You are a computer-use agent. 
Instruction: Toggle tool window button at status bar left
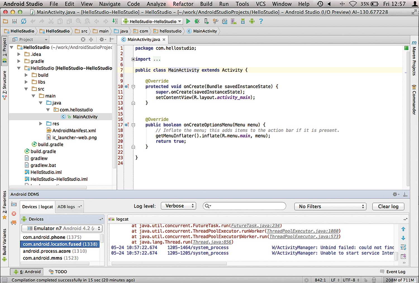coord(4,280)
